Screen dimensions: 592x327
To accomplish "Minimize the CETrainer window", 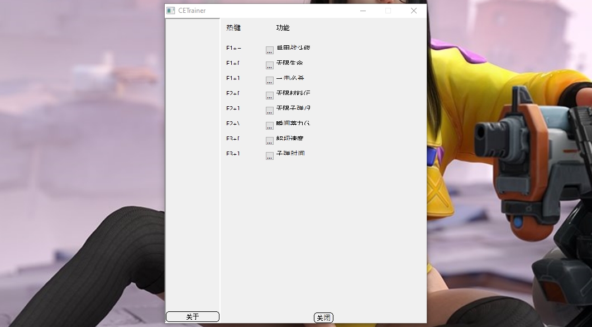I will click(363, 11).
